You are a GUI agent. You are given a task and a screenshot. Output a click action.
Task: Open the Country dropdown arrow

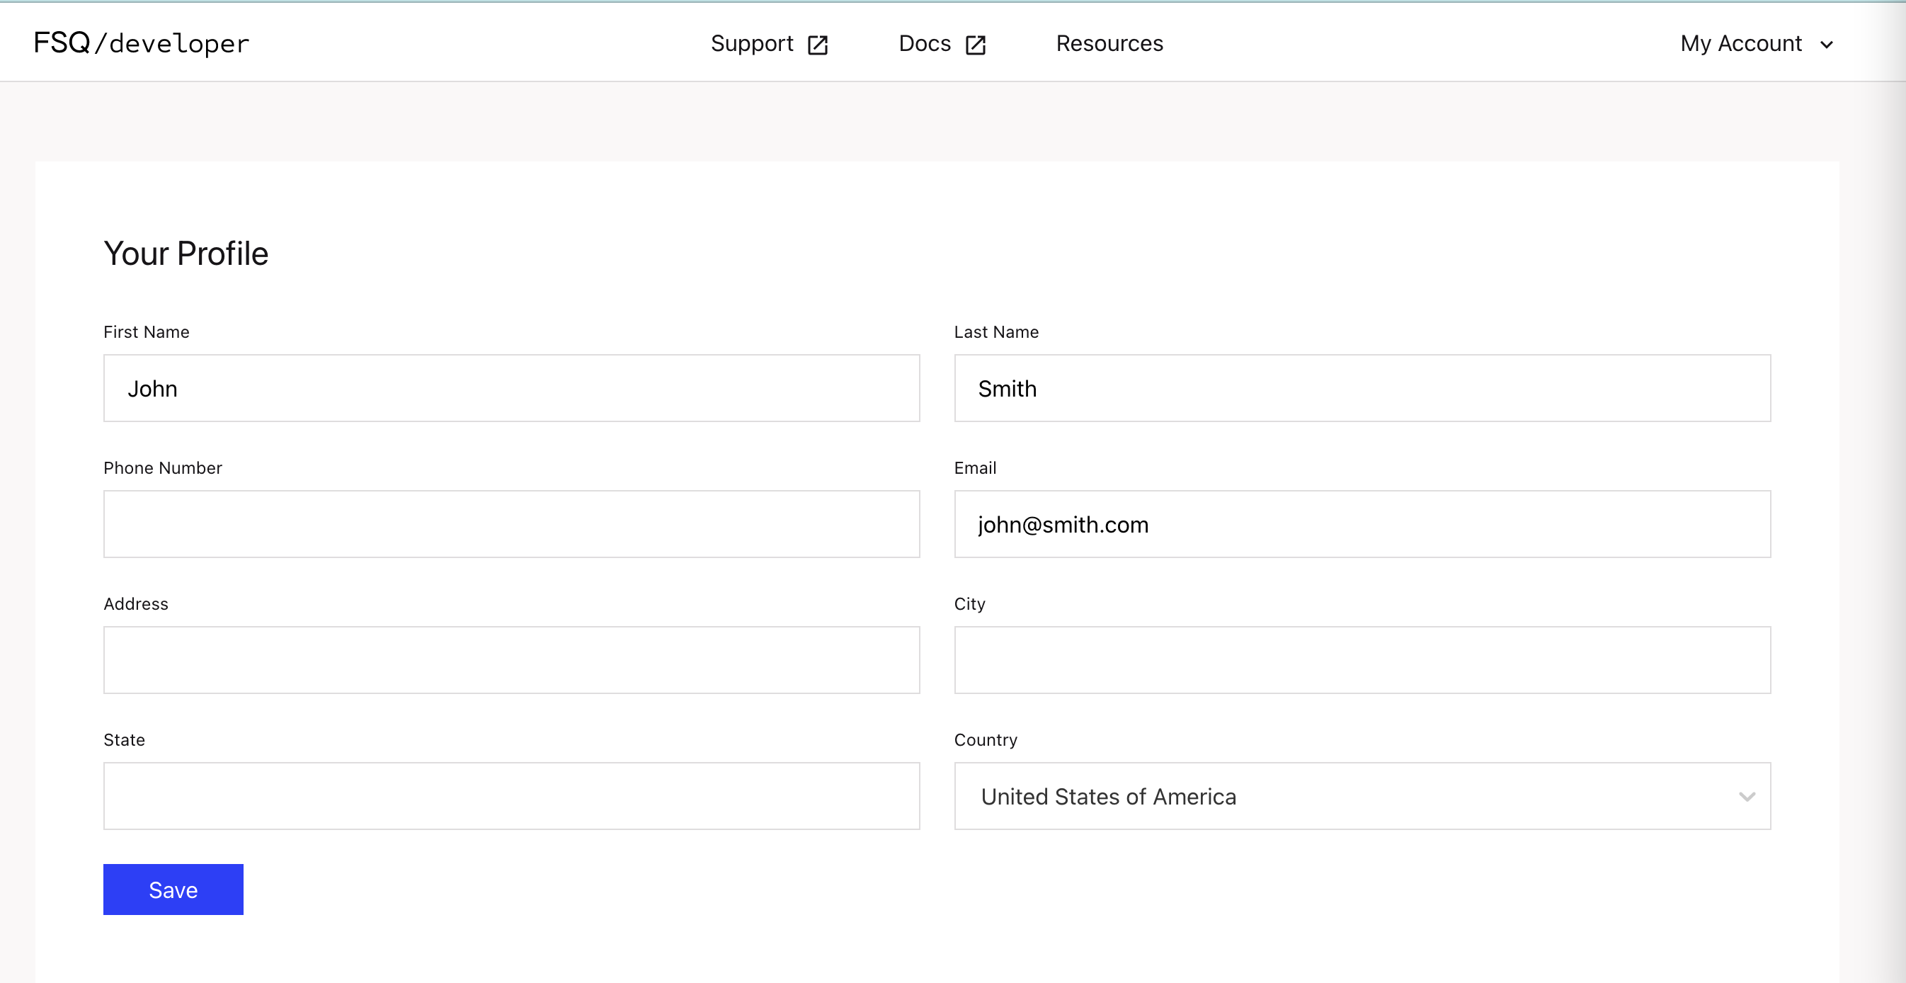coord(1746,797)
